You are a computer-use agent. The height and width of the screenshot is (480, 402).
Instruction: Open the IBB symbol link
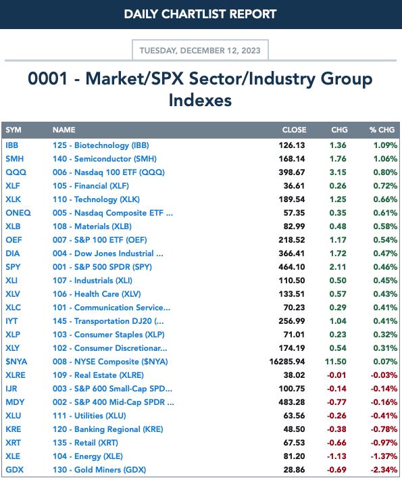pyautogui.click(x=11, y=145)
